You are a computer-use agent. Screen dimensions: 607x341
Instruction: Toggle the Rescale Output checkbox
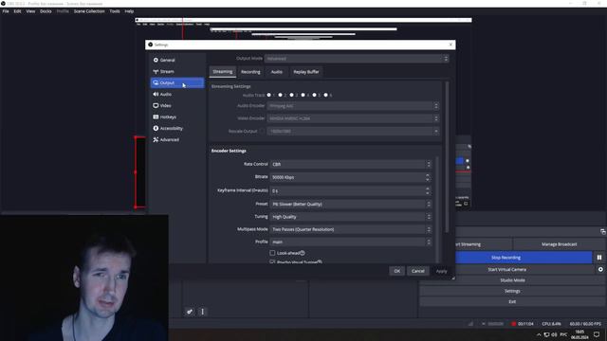(x=263, y=131)
